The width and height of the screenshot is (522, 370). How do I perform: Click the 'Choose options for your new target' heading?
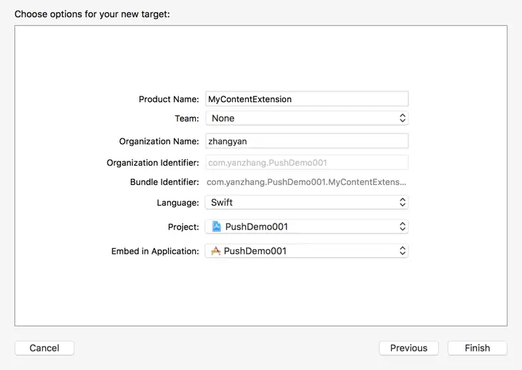coord(92,14)
